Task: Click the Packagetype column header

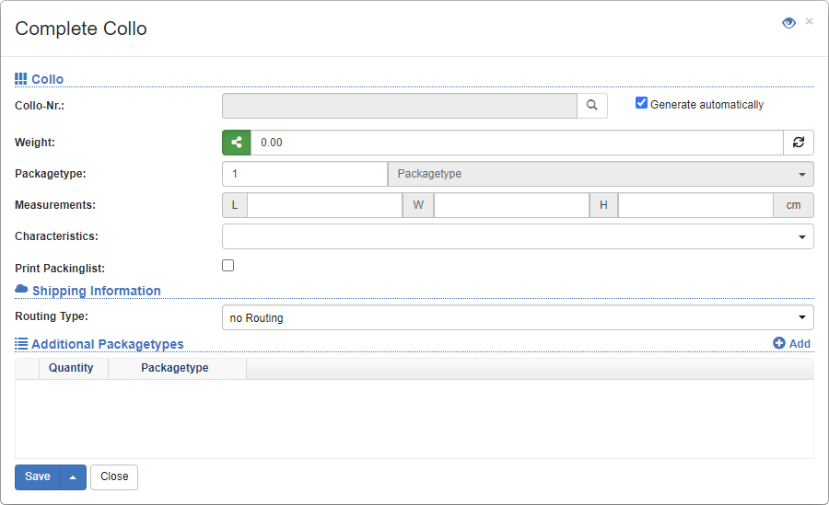Action: pos(175,368)
